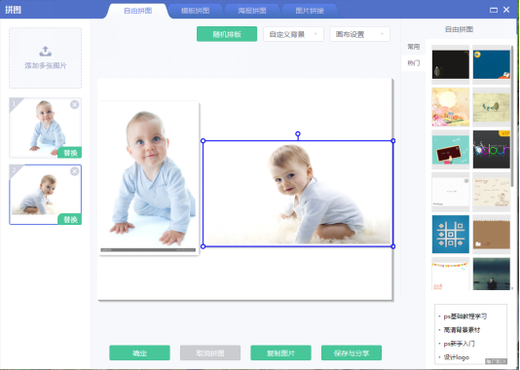Open the ps基础教程学习 link
The width and height of the screenshot is (520, 370).
point(465,316)
